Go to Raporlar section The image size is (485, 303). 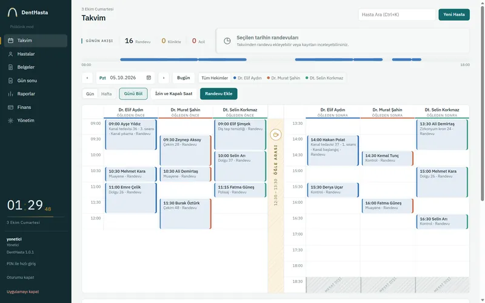tap(36, 94)
